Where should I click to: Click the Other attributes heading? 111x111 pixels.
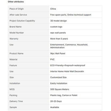tap(16, 2)
